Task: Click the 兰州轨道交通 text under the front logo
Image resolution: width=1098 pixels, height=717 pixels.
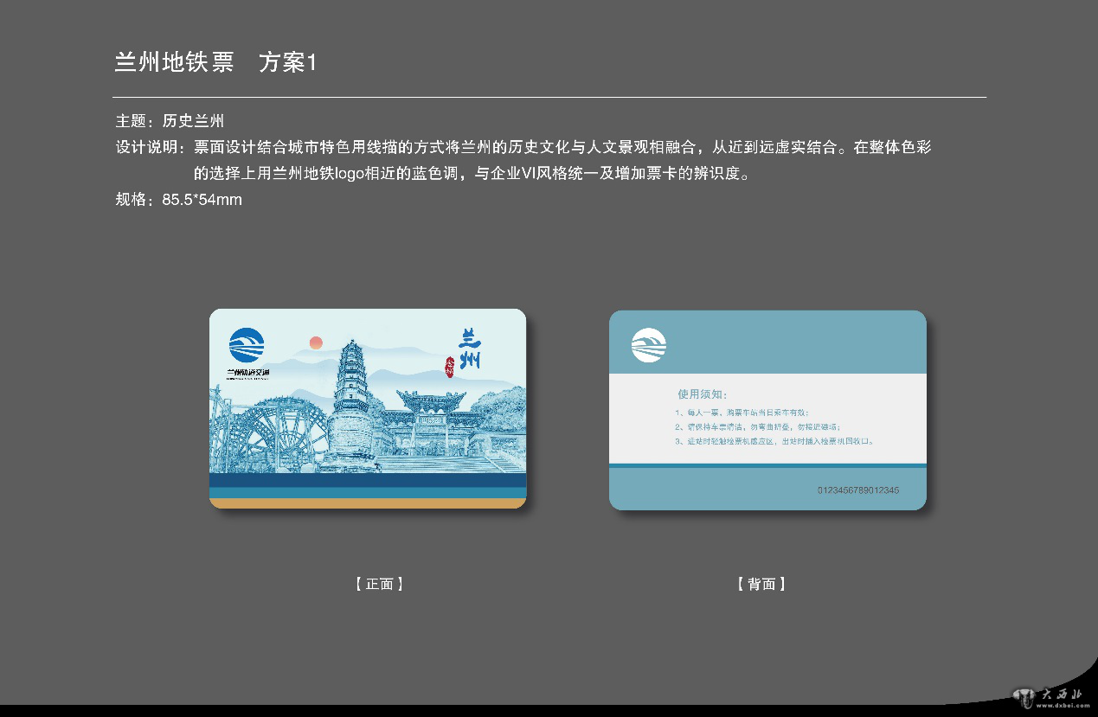Action: click(248, 373)
